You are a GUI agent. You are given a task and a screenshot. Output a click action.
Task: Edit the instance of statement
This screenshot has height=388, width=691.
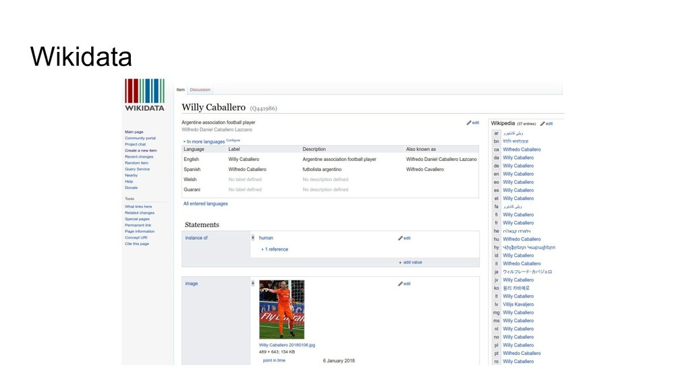pyautogui.click(x=404, y=238)
